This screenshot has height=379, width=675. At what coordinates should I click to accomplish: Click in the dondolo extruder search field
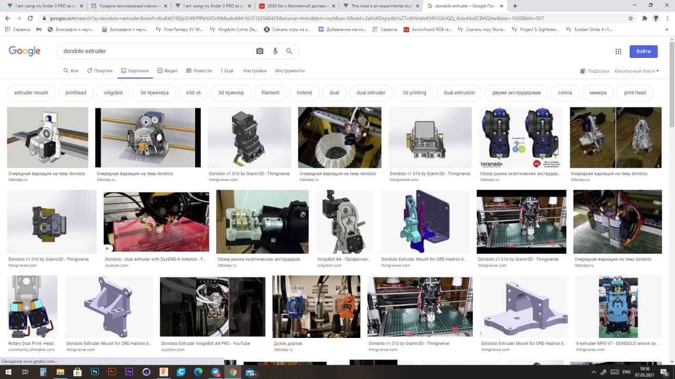pyautogui.click(x=156, y=51)
